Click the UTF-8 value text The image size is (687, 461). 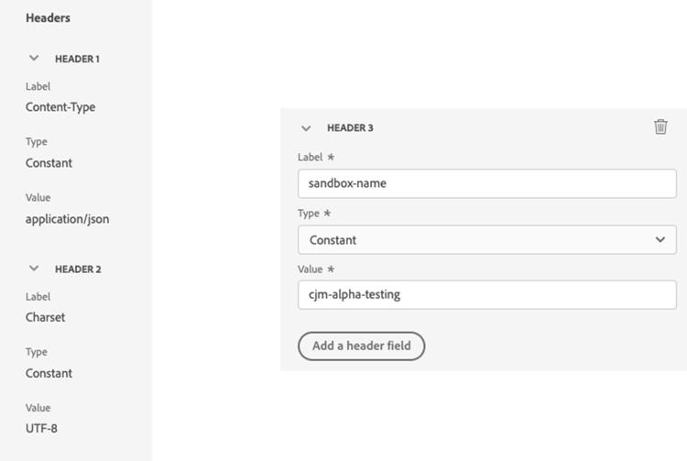42,428
